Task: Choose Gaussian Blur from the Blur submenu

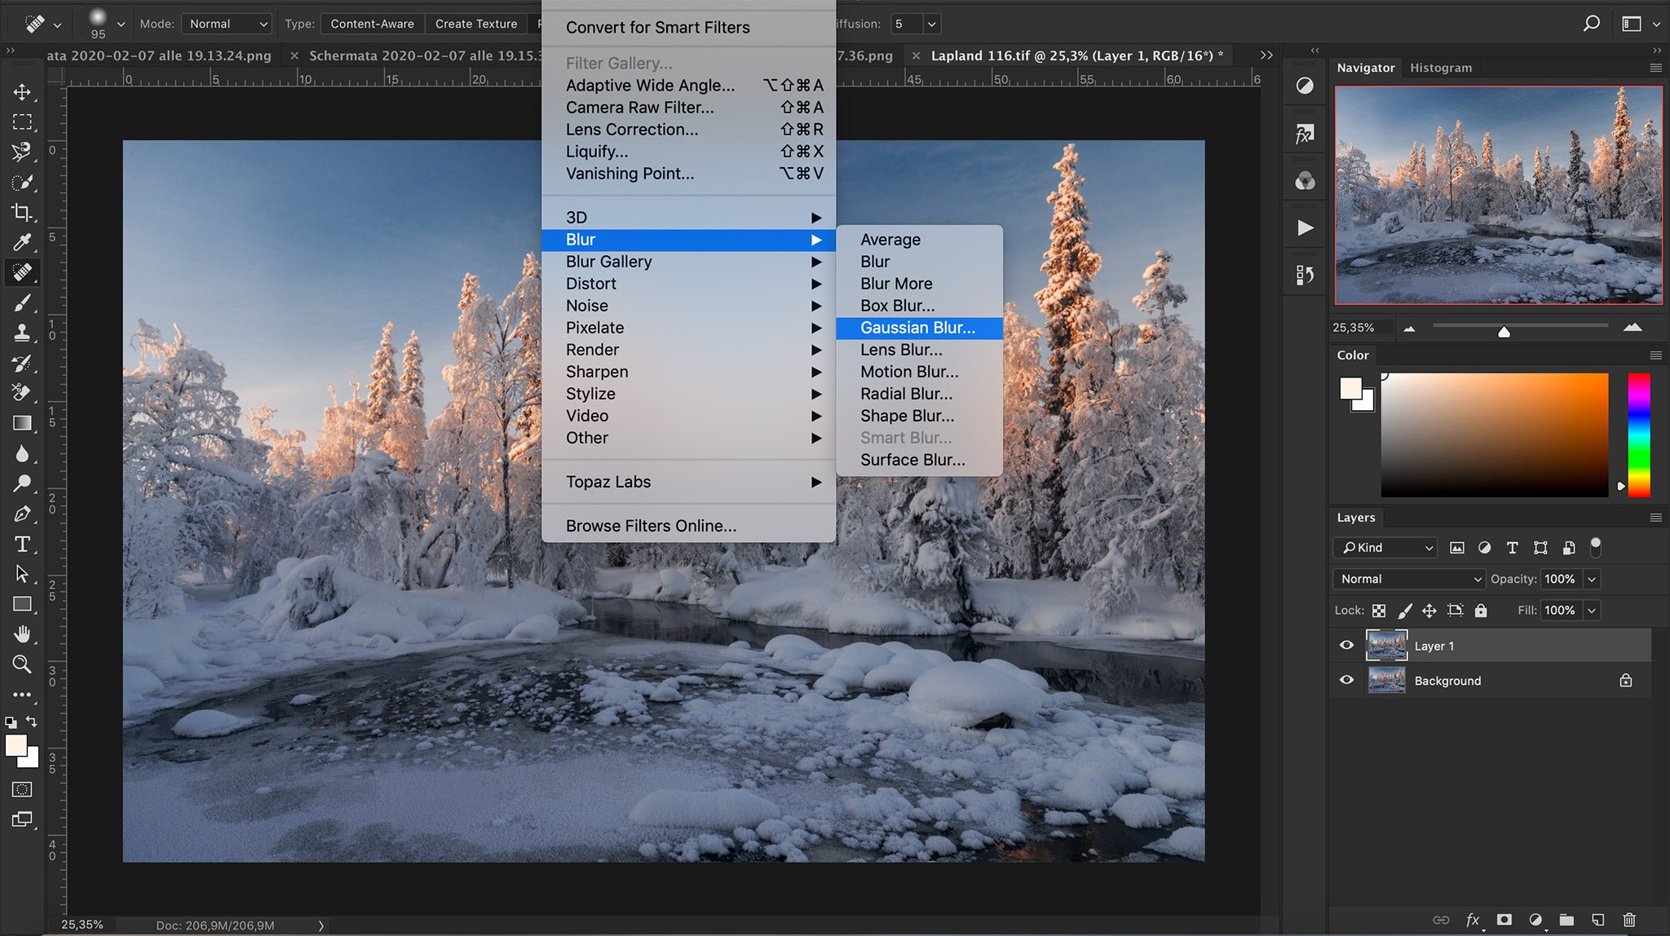Action: (918, 328)
